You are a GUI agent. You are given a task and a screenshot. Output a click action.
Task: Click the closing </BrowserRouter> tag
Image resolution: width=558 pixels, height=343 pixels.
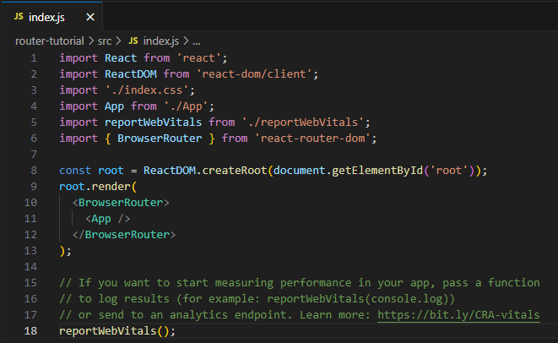124,234
